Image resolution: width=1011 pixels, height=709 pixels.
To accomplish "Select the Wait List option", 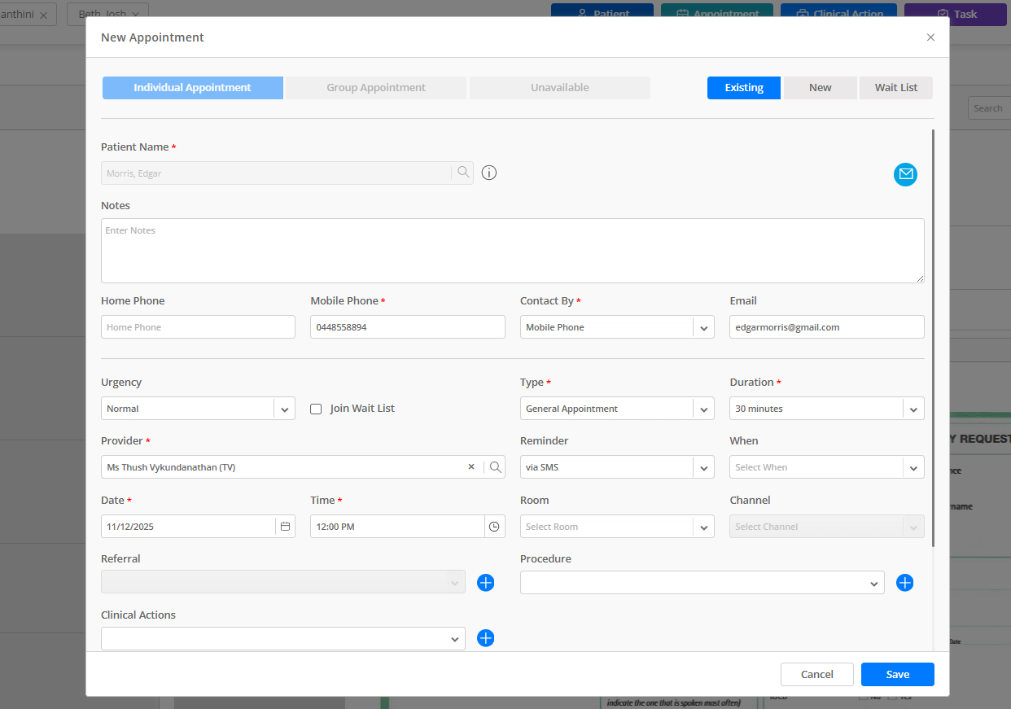I will 896,88.
